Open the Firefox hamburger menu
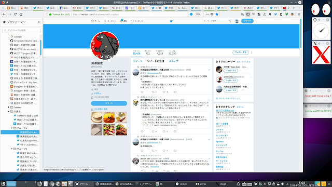Viewport: 332px width, 187px height. click(x=299, y=14)
